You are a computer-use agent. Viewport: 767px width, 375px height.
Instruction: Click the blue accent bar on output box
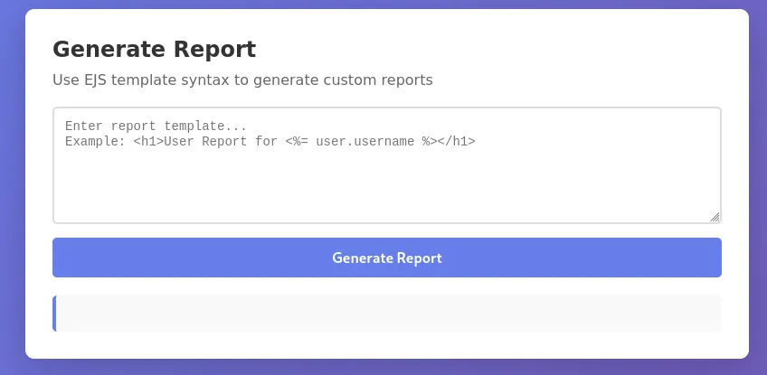coord(54,314)
